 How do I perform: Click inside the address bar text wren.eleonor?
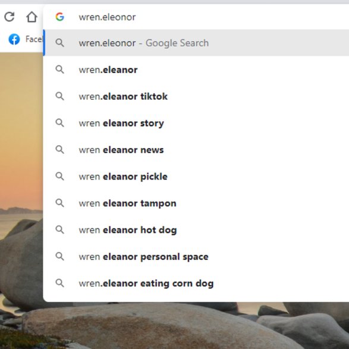click(x=107, y=17)
